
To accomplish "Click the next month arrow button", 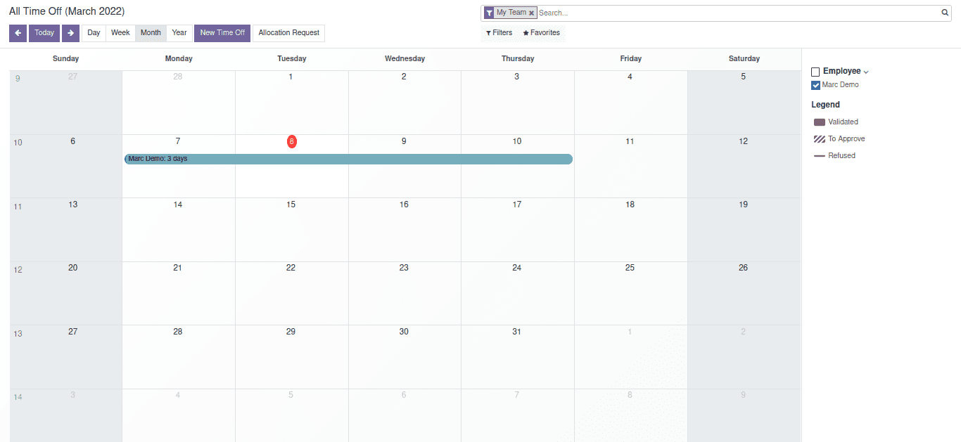I will point(70,33).
